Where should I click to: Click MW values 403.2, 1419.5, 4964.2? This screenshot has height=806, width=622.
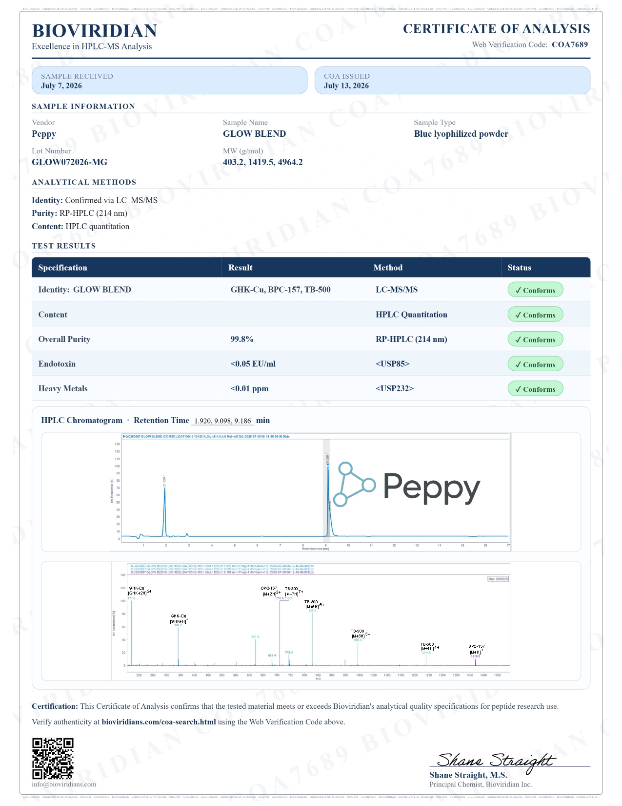[x=263, y=162]
